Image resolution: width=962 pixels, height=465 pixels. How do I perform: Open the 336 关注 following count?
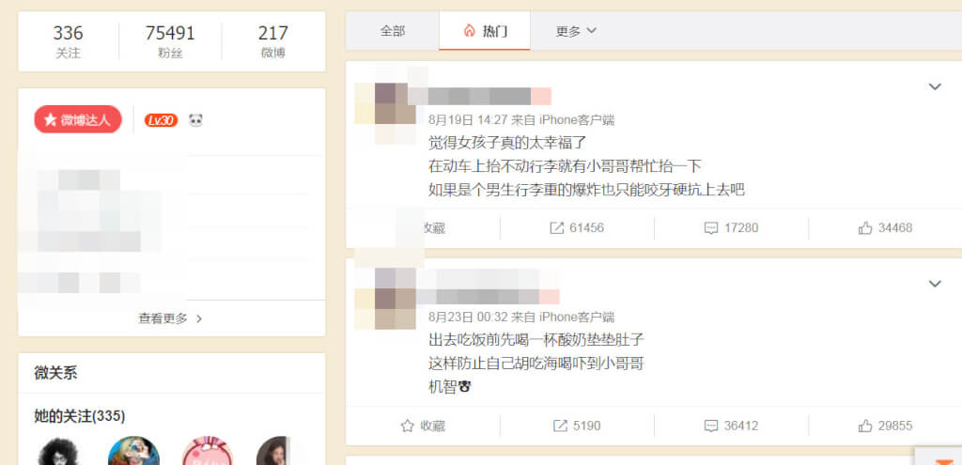(68, 41)
